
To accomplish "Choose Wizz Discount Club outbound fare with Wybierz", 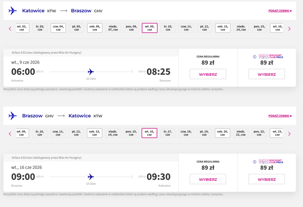I will point(267,74).
